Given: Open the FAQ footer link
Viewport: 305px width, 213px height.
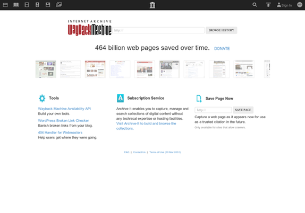Looking at the screenshot, I should point(126,152).
